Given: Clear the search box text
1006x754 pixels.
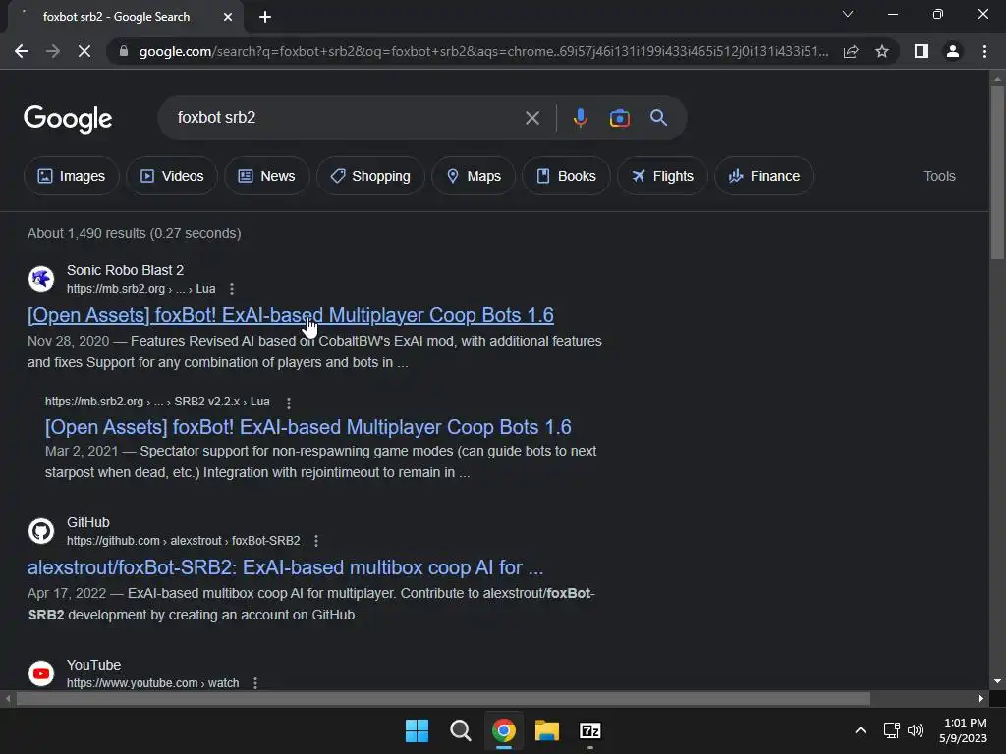Looking at the screenshot, I should point(531,118).
